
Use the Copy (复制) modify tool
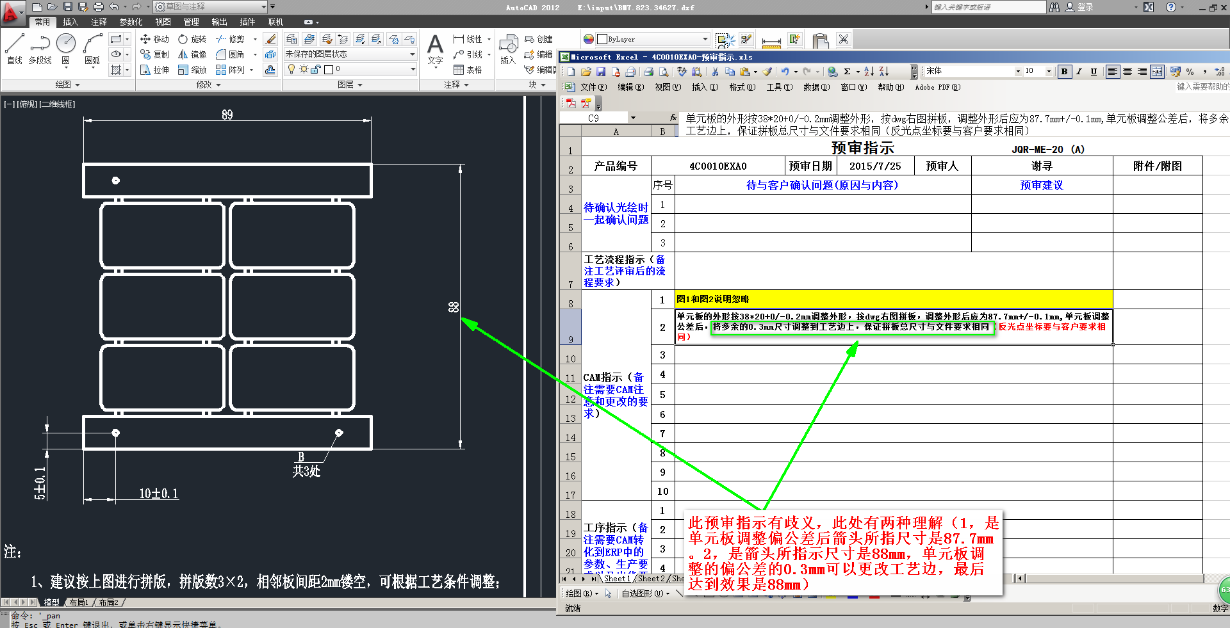coord(154,54)
